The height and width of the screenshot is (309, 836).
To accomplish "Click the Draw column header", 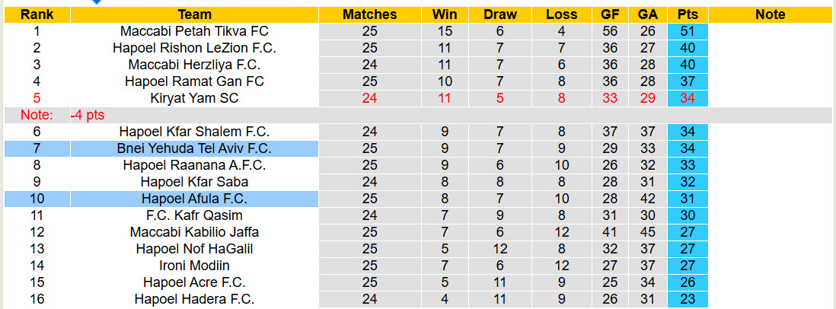I will click(499, 14).
